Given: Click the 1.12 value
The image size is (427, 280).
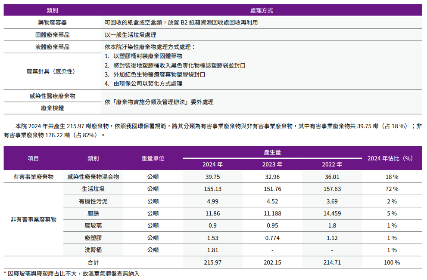Looking at the screenshot, I should (332, 238).
